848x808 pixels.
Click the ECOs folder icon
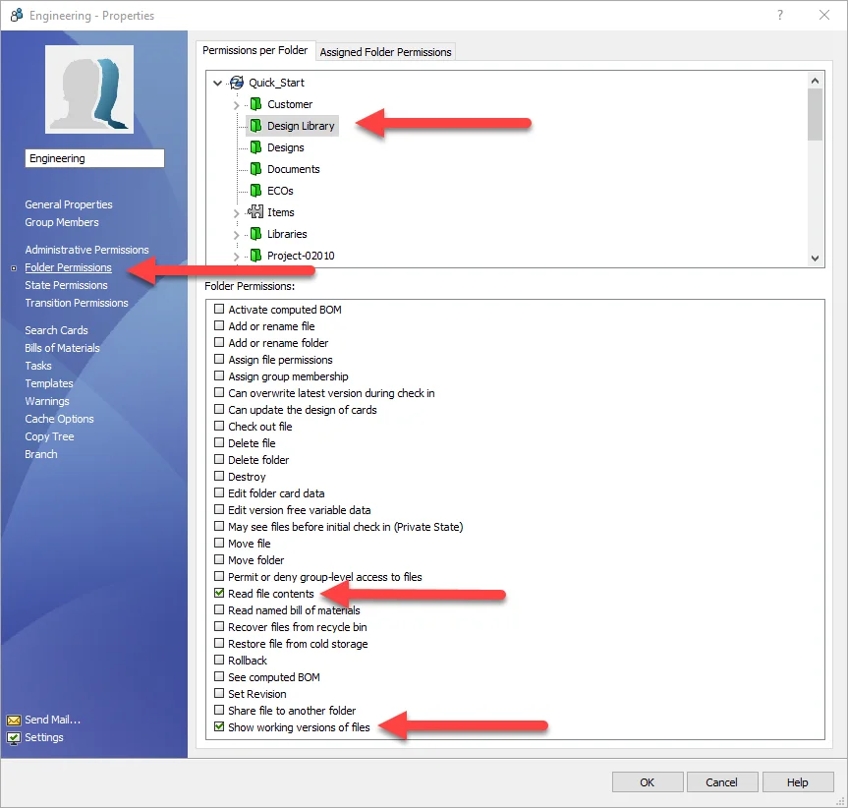point(255,191)
